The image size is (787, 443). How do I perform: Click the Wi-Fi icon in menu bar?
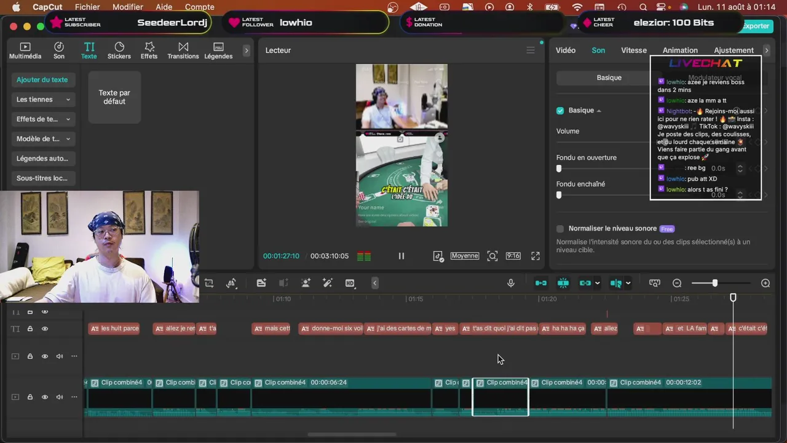[577, 7]
